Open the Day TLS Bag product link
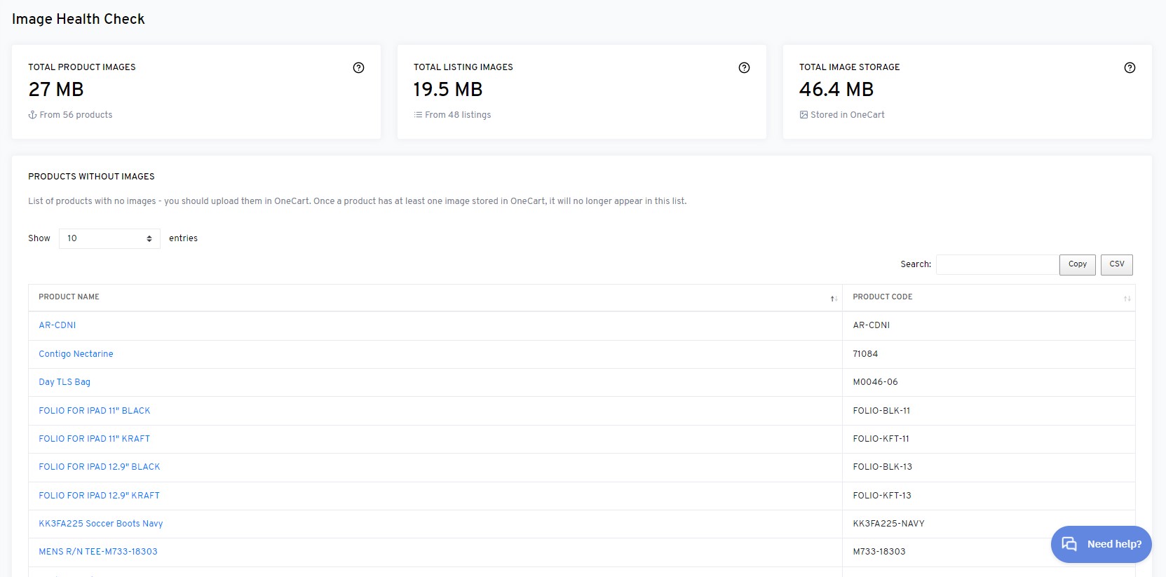Screen dimensions: 1166x577 [65, 382]
